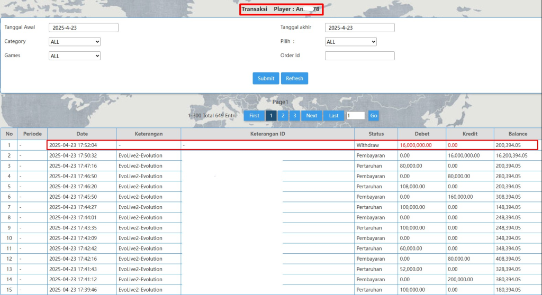Viewport: 542px width, 295px height.
Task: Click date 2025-04-23 17:43:09
Action: [73, 238]
